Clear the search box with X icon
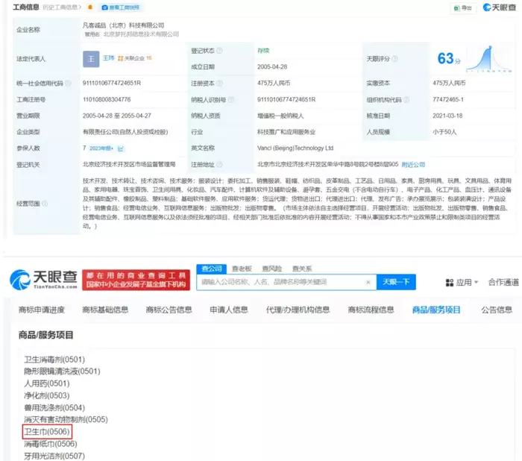Screen dimensions: 522x461 [x=367, y=282]
